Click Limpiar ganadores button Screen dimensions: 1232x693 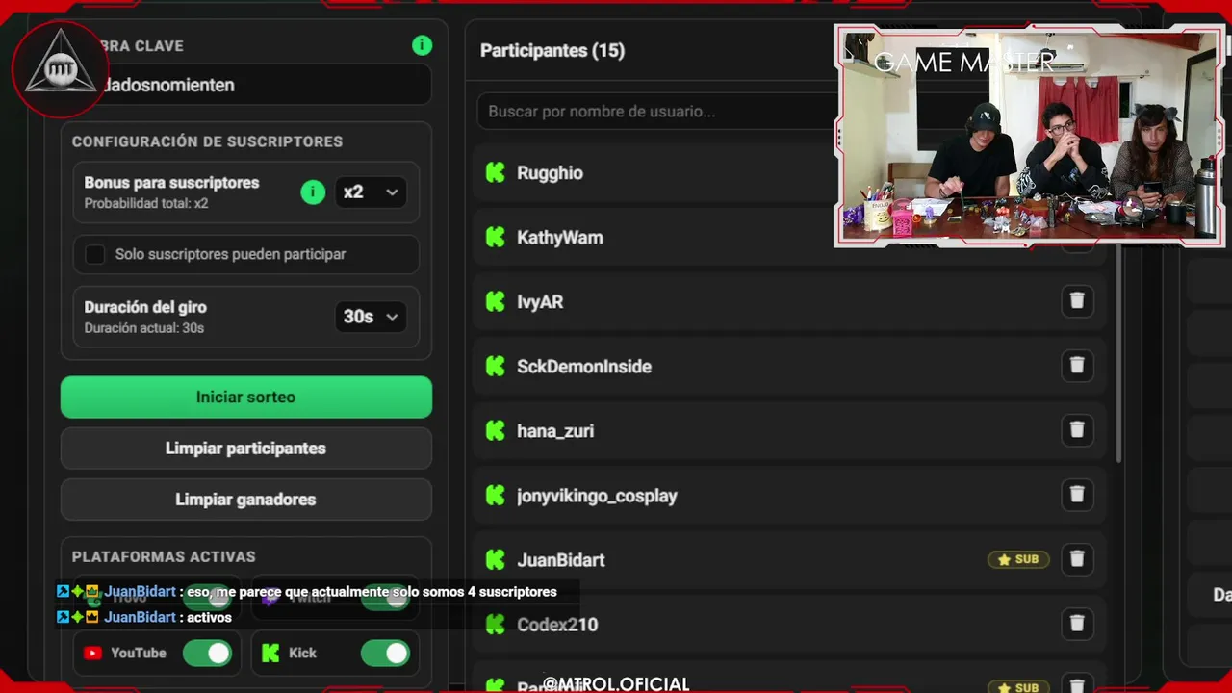[246, 500]
